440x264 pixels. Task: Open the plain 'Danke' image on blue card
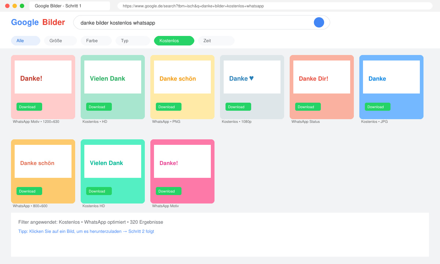tap(391, 77)
